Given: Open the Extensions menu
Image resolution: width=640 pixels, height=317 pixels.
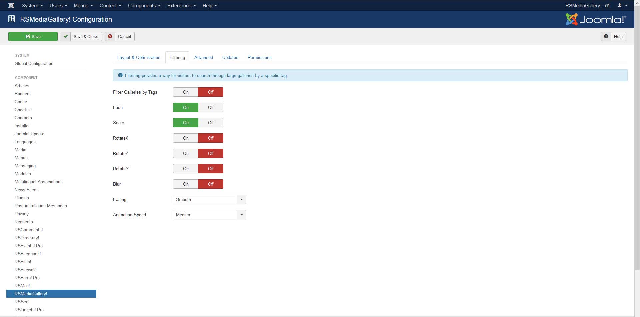Looking at the screenshot, I should pos(181,6).
